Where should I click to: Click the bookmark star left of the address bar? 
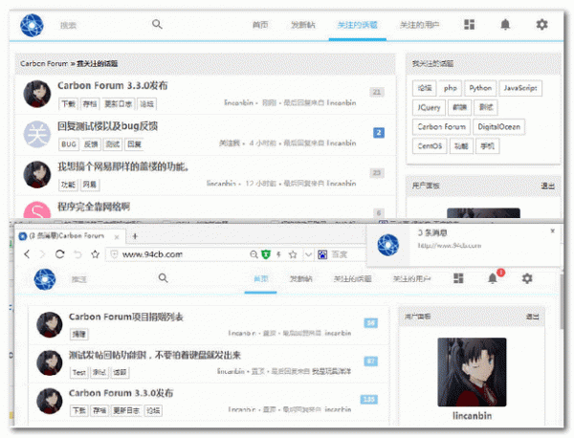(95, 254)
